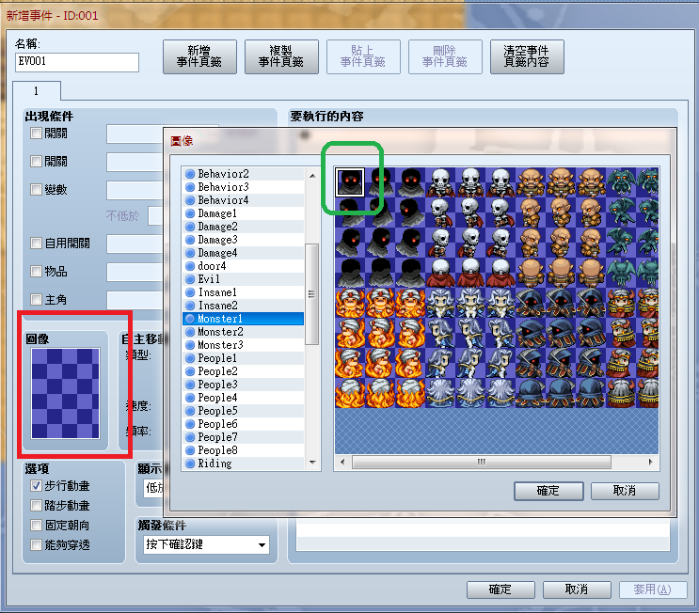Click the sprite sheet horizontal scrollbar thumb
The width and height of the screenshot is (699, 613).
[481, 462]
